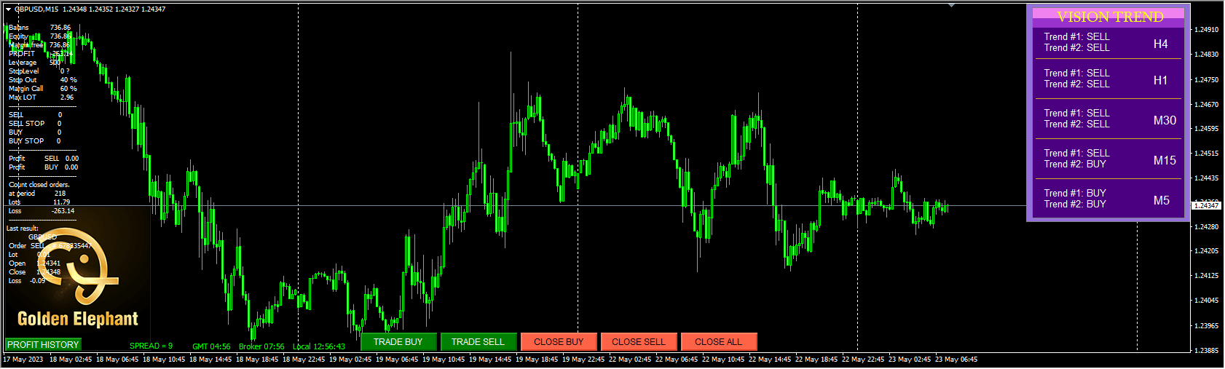
Task: Click 'Trend #1: SELL' in the H4 row
Action: (1076, 36)
